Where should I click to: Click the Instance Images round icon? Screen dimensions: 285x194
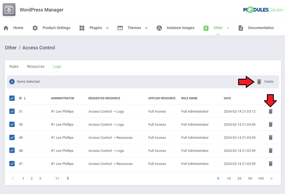click(159, 28)
